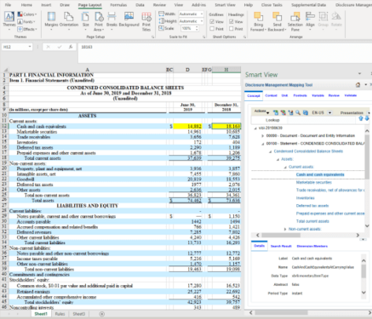Open the Breaks menu
The width and height of the screenshot is (372, 319).
[112, 20]
